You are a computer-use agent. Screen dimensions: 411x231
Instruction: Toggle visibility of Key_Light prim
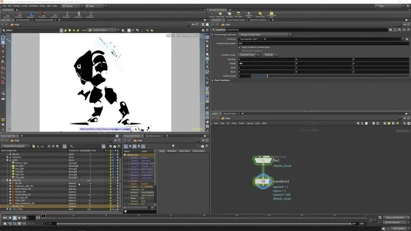tap(110, 169)
